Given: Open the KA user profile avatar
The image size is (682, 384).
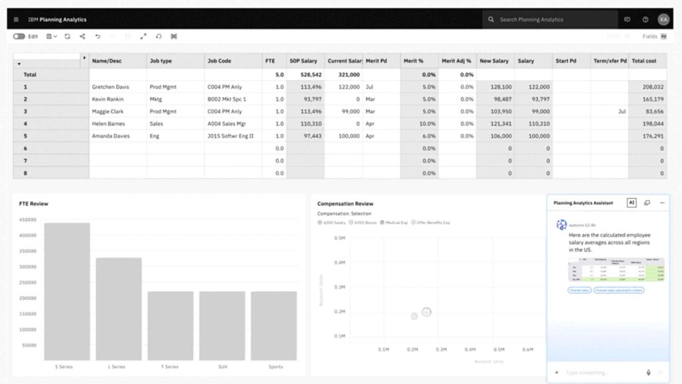Looking at the screenshot, I should [x=664, y=19].
